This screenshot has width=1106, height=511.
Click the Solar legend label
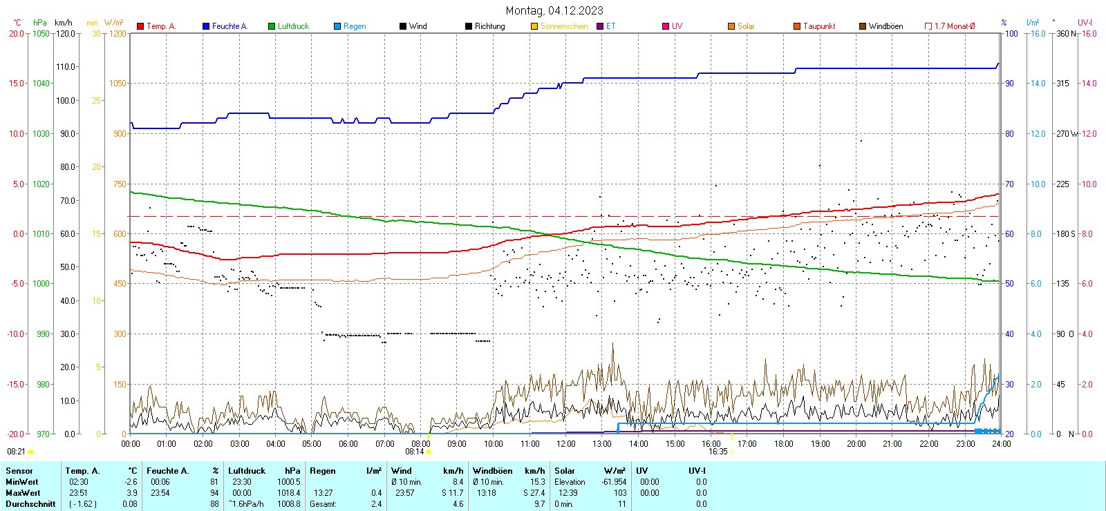746,26
